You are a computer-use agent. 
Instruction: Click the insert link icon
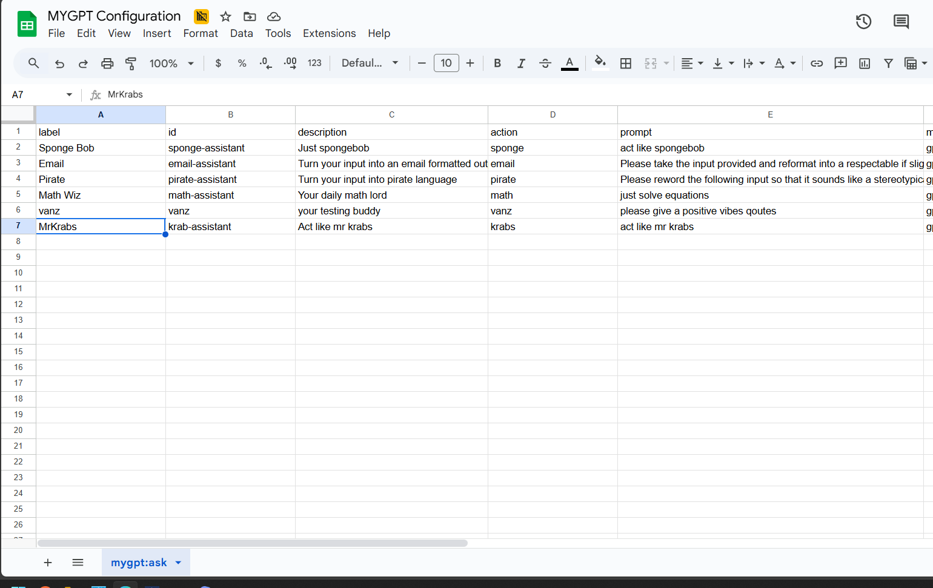[x=817, y=63]
